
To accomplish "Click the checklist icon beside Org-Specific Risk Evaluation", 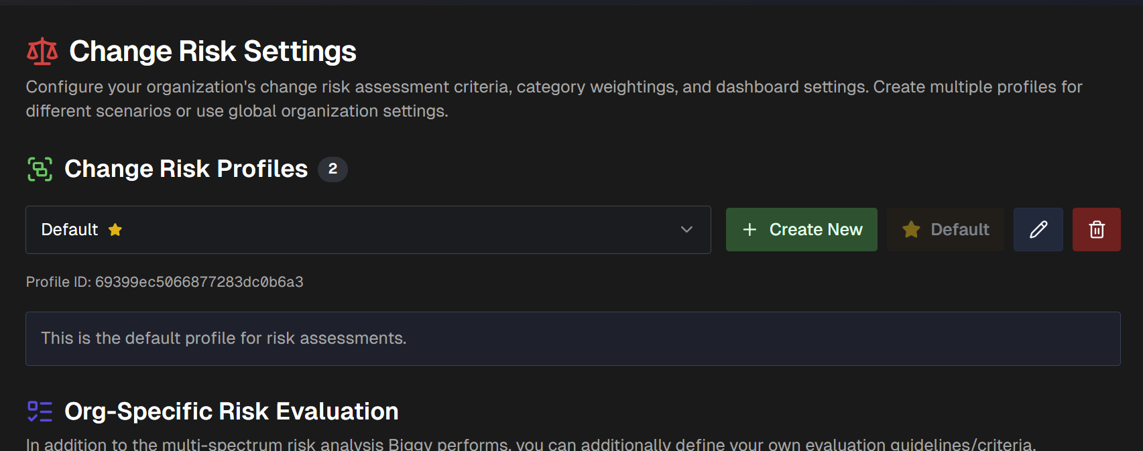I will pos(40,411).
